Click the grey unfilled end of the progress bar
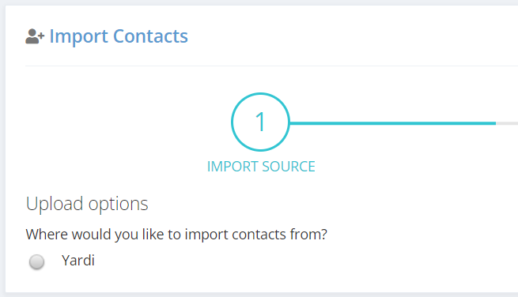The height and width of the screenshot is (297, 518). click(x=507, y=123)
